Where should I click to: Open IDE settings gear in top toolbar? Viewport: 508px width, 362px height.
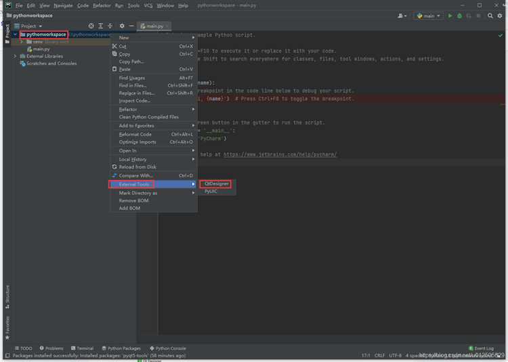[x=500, y=16]
